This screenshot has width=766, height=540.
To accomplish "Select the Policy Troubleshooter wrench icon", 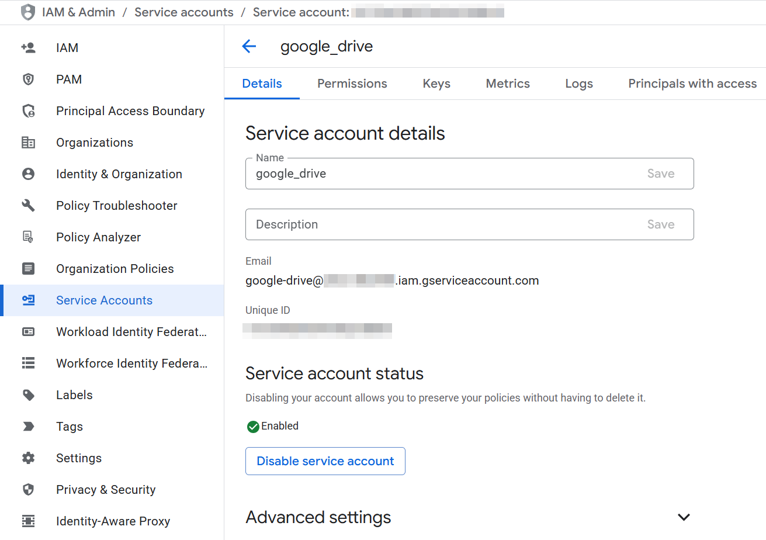I will click(29, 205).
